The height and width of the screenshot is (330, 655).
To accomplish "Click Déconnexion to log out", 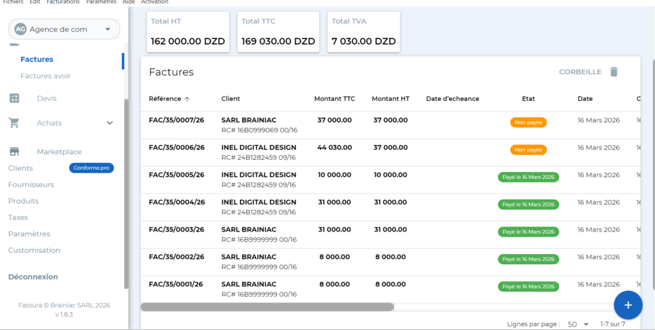I will (x=33, y=277).
